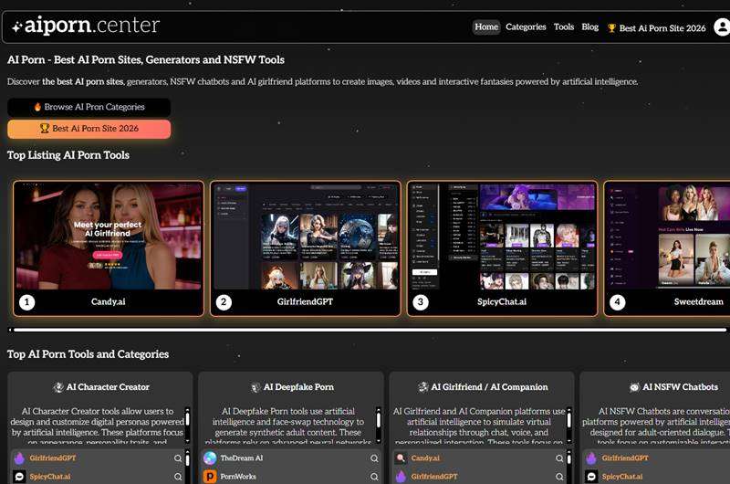Click the PornWorks orange P icon

coord(210,477)
